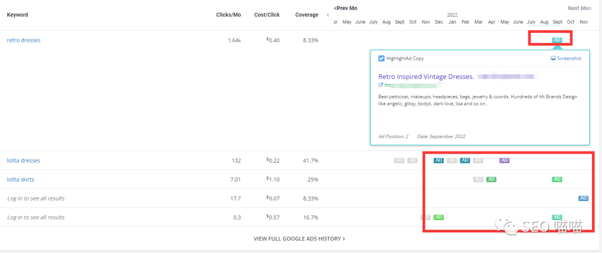Screen dimensions: 602x253
Task: Click the 132 clicks value for lolita dresses
Action: (x=236, y=161)
